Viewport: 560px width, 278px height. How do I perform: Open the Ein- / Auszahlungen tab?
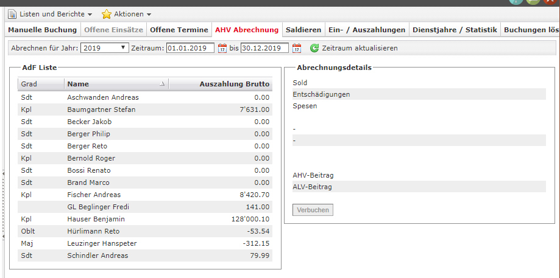(367, 30)
